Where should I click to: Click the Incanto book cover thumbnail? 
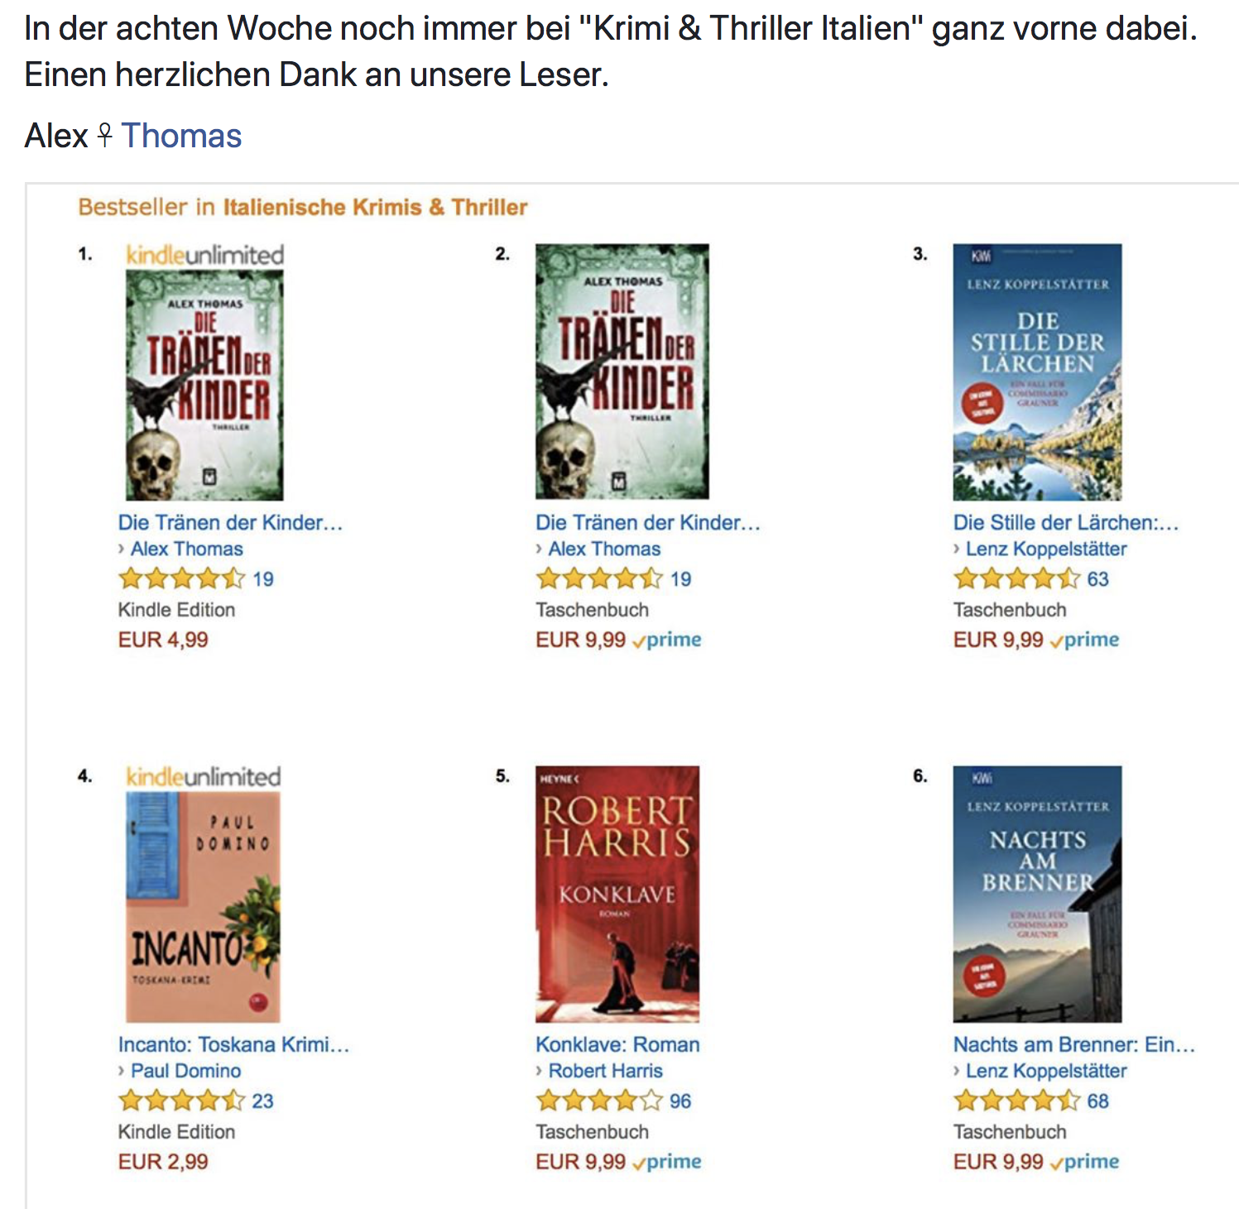click(204, 907)
